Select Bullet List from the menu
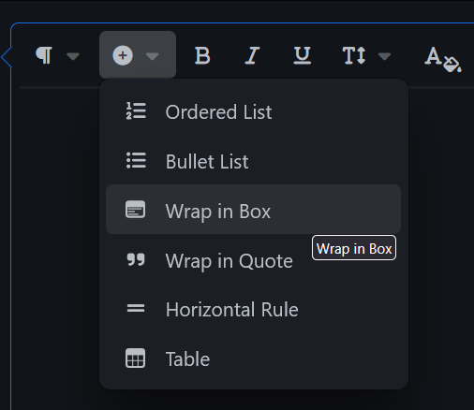Screen dimensions: 474x410 point(253,161)
